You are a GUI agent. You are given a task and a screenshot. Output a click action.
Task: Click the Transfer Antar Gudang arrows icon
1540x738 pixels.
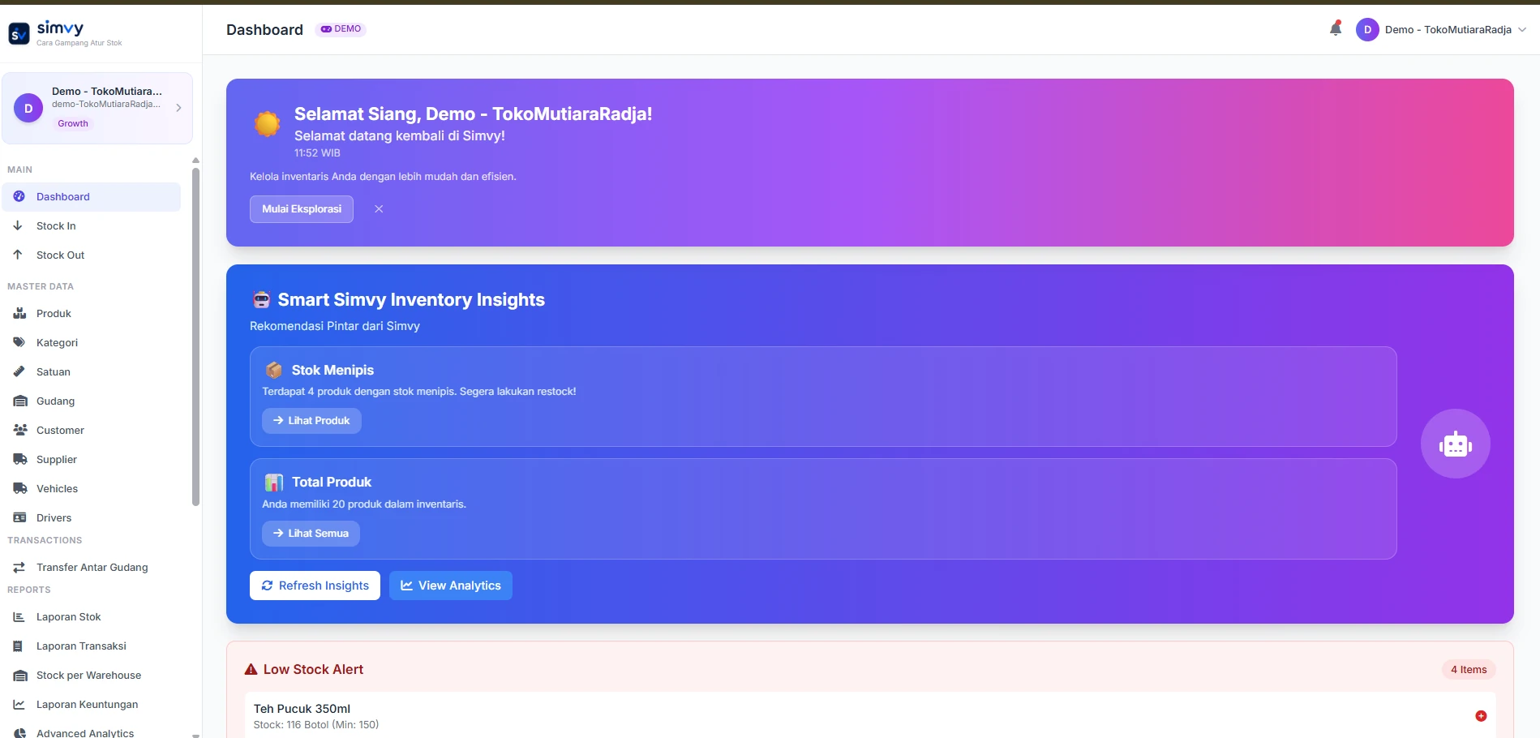pos(19,568)
